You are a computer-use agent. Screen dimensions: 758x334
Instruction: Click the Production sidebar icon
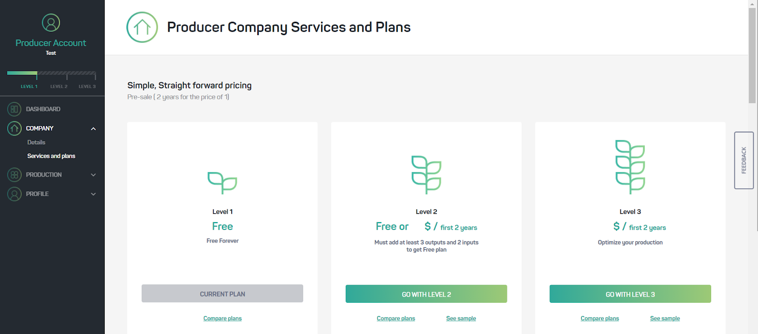tap(14, 175)
